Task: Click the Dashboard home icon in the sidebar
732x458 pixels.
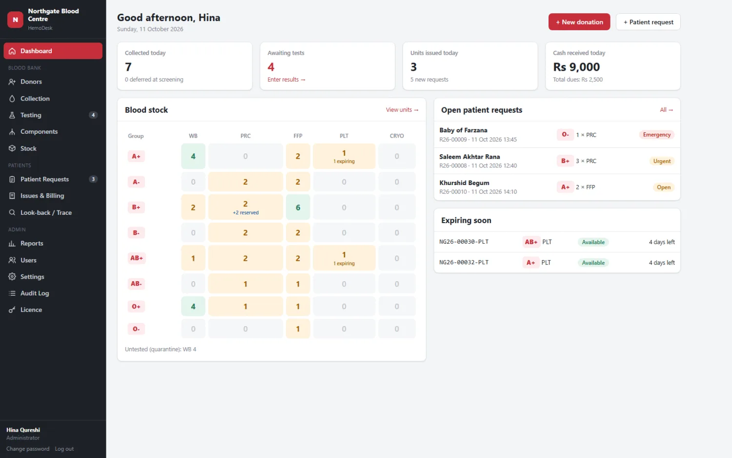Action: (x=12, y=51)
